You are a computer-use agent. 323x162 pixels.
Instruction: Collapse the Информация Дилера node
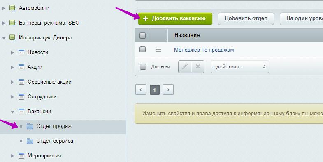tap(4, 38)
